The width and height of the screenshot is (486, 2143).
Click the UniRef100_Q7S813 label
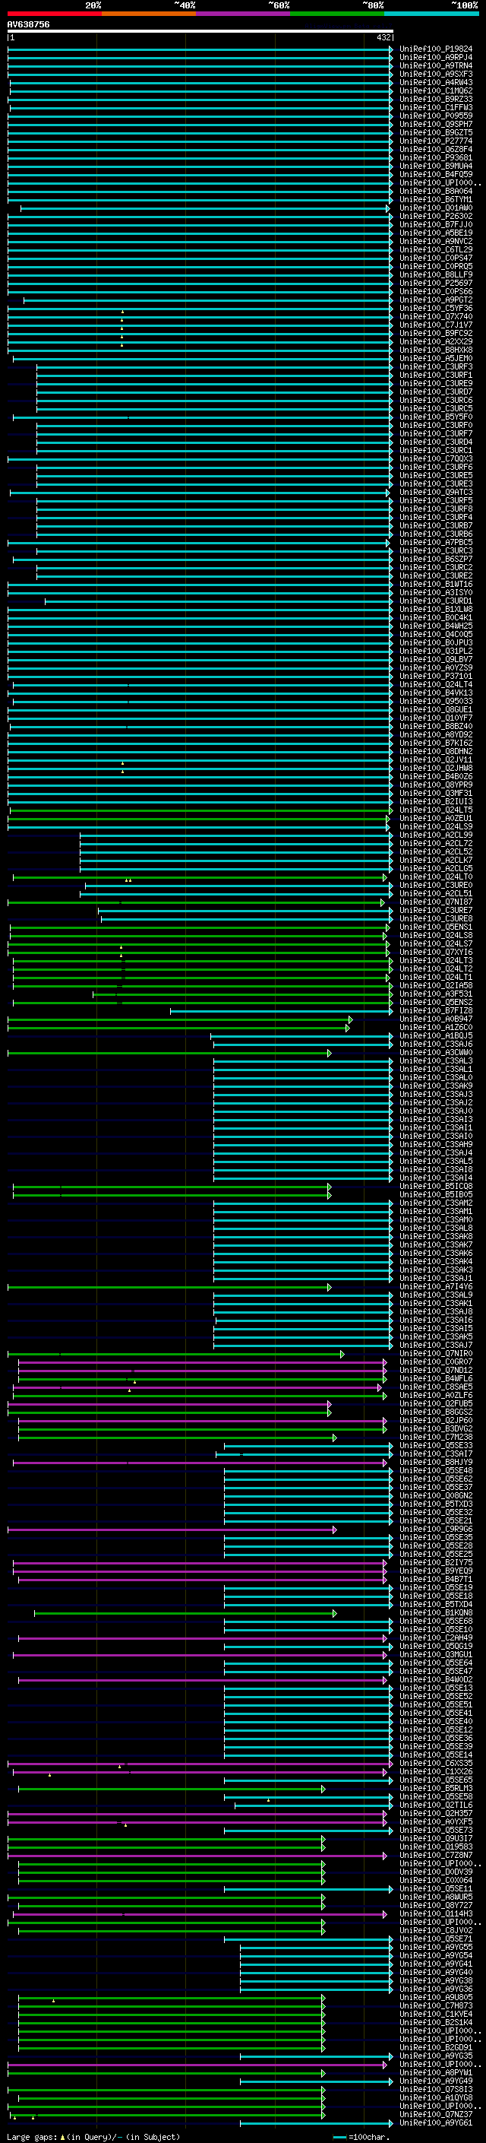click(x=436, y=2090)
